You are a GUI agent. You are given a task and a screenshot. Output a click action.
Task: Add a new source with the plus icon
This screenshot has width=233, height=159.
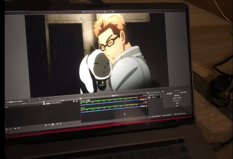pyautogui.click(x=46, y=125)
